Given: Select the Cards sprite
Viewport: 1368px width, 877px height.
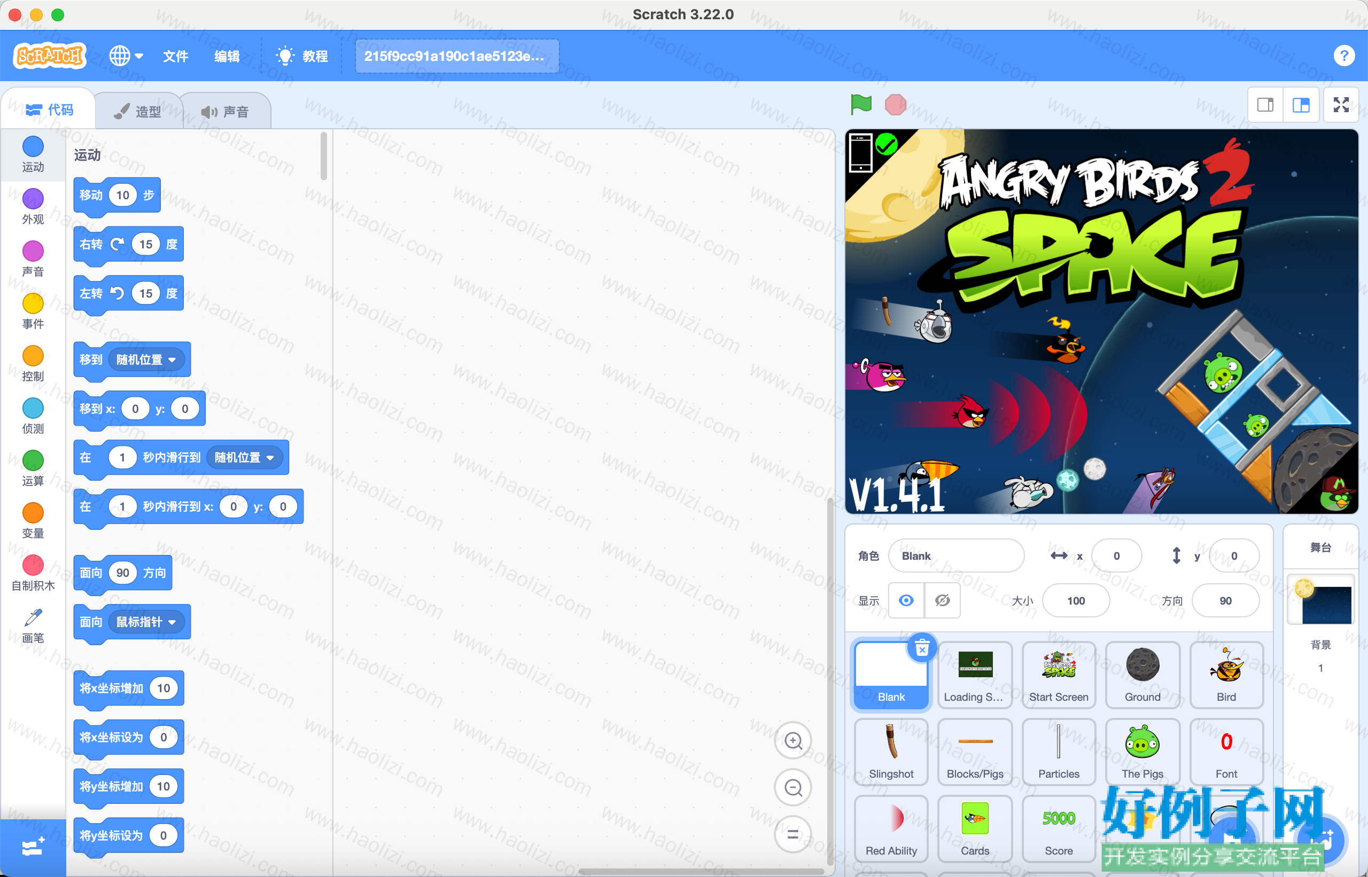Looking at the screenshot, I should point(975,828).
